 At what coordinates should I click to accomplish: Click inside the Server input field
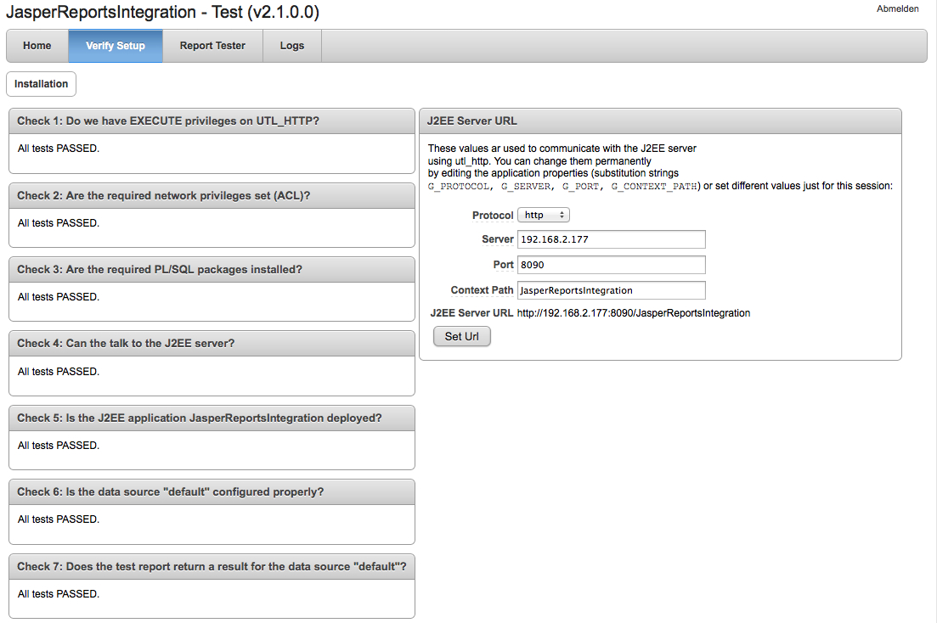click(x=611, y=239)
